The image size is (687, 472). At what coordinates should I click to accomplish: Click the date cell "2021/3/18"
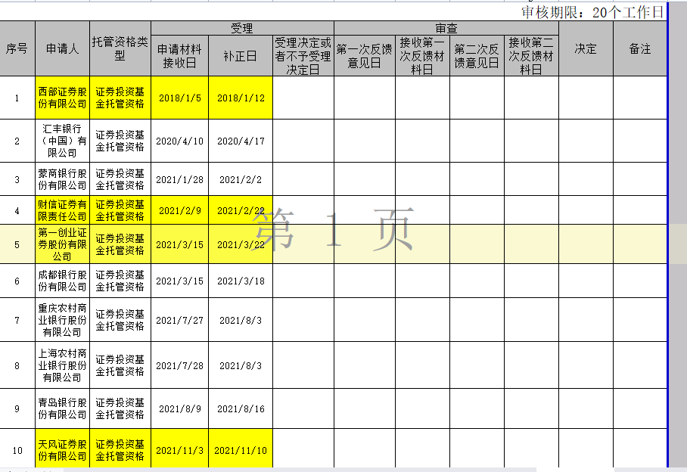pos(241,281)
